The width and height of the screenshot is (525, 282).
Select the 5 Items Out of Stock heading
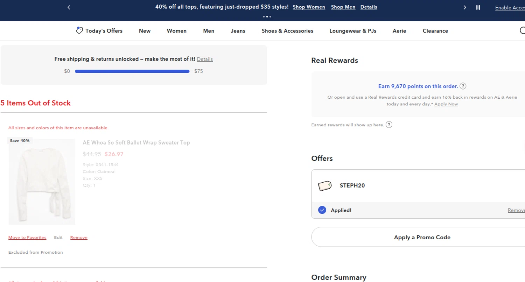pos(35,103)
